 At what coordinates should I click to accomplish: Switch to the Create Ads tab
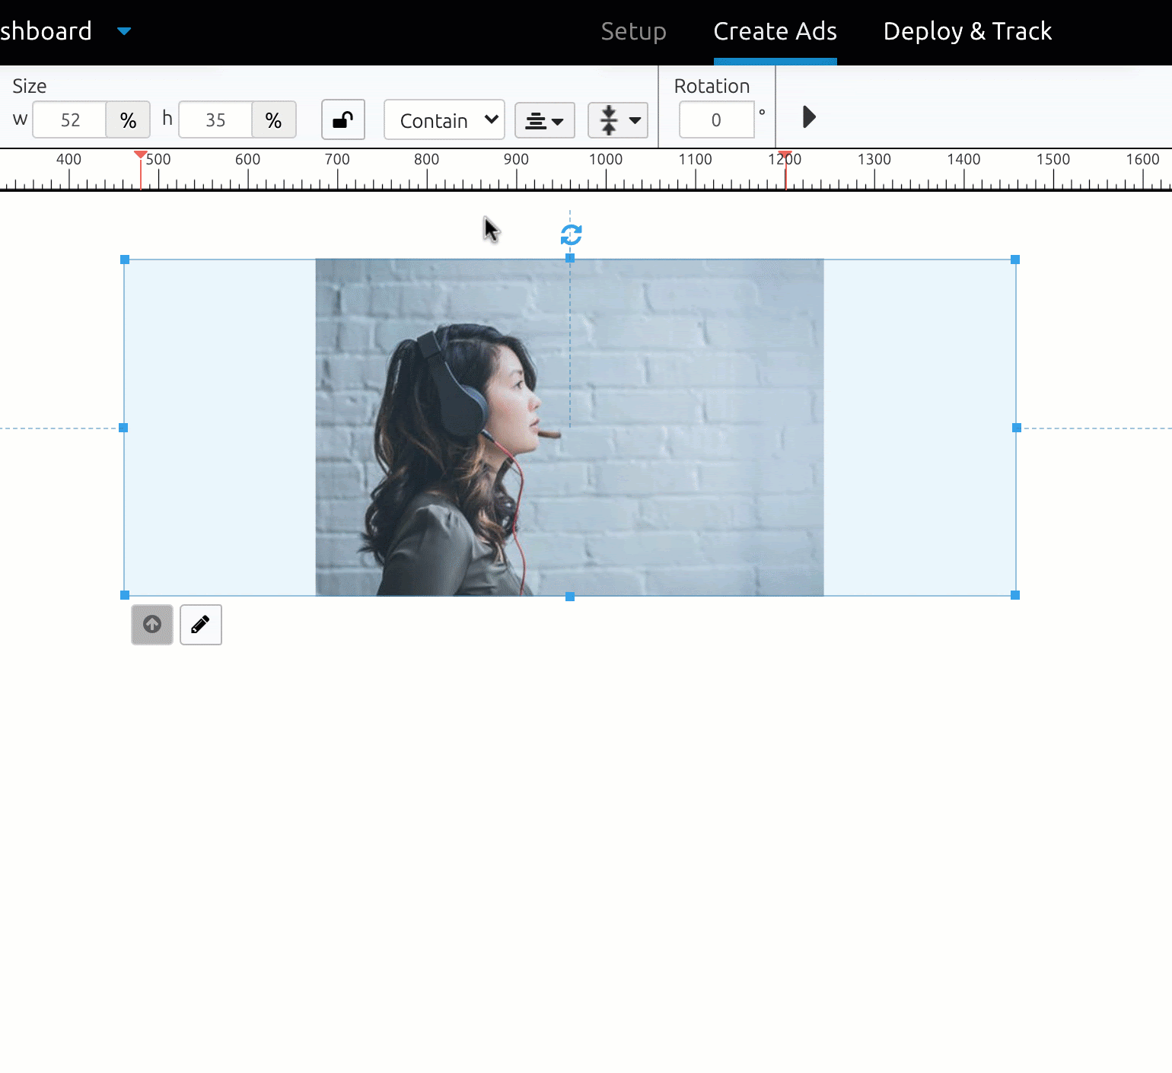775,31
